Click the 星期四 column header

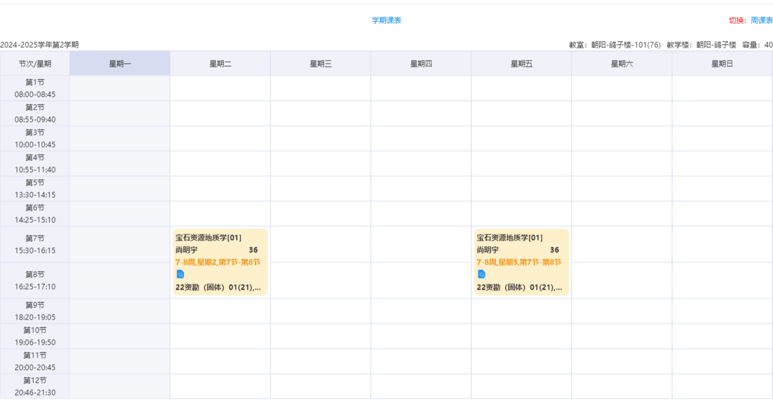[421, 64]
